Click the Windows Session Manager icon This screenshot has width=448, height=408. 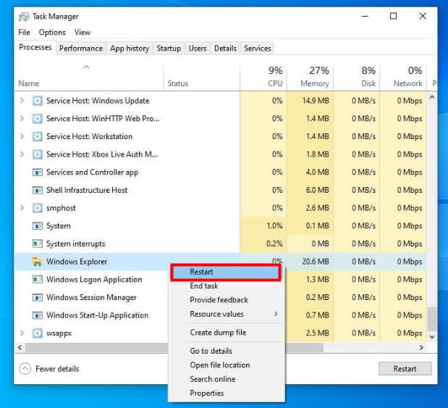[38, 297]
